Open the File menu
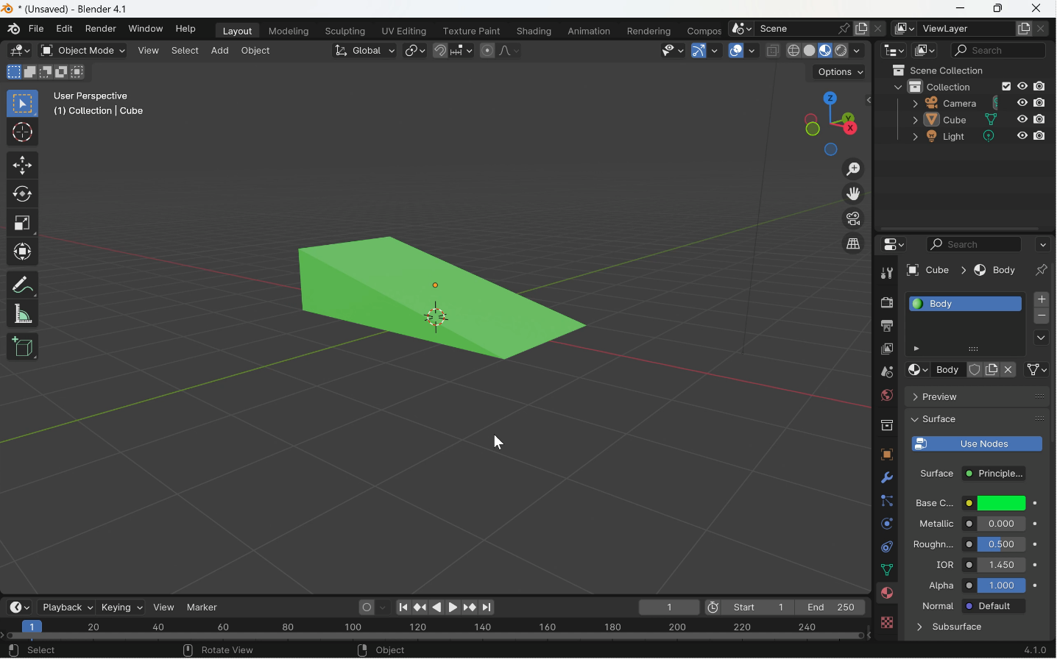Image resolution: width=1057 pixels, height=659 pixels. [x=36, y=29]
